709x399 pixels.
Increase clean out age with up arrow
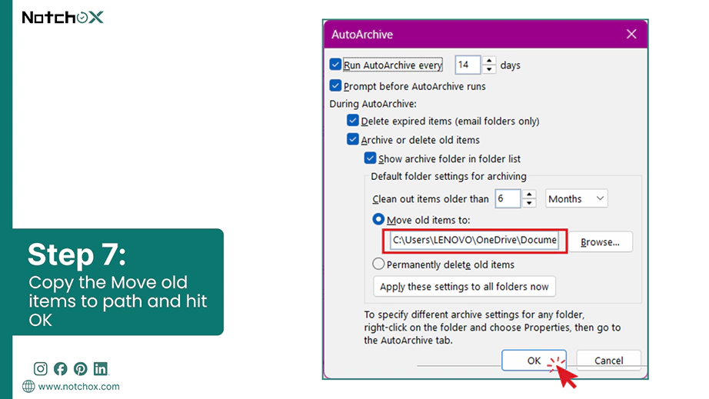[529, 195]
